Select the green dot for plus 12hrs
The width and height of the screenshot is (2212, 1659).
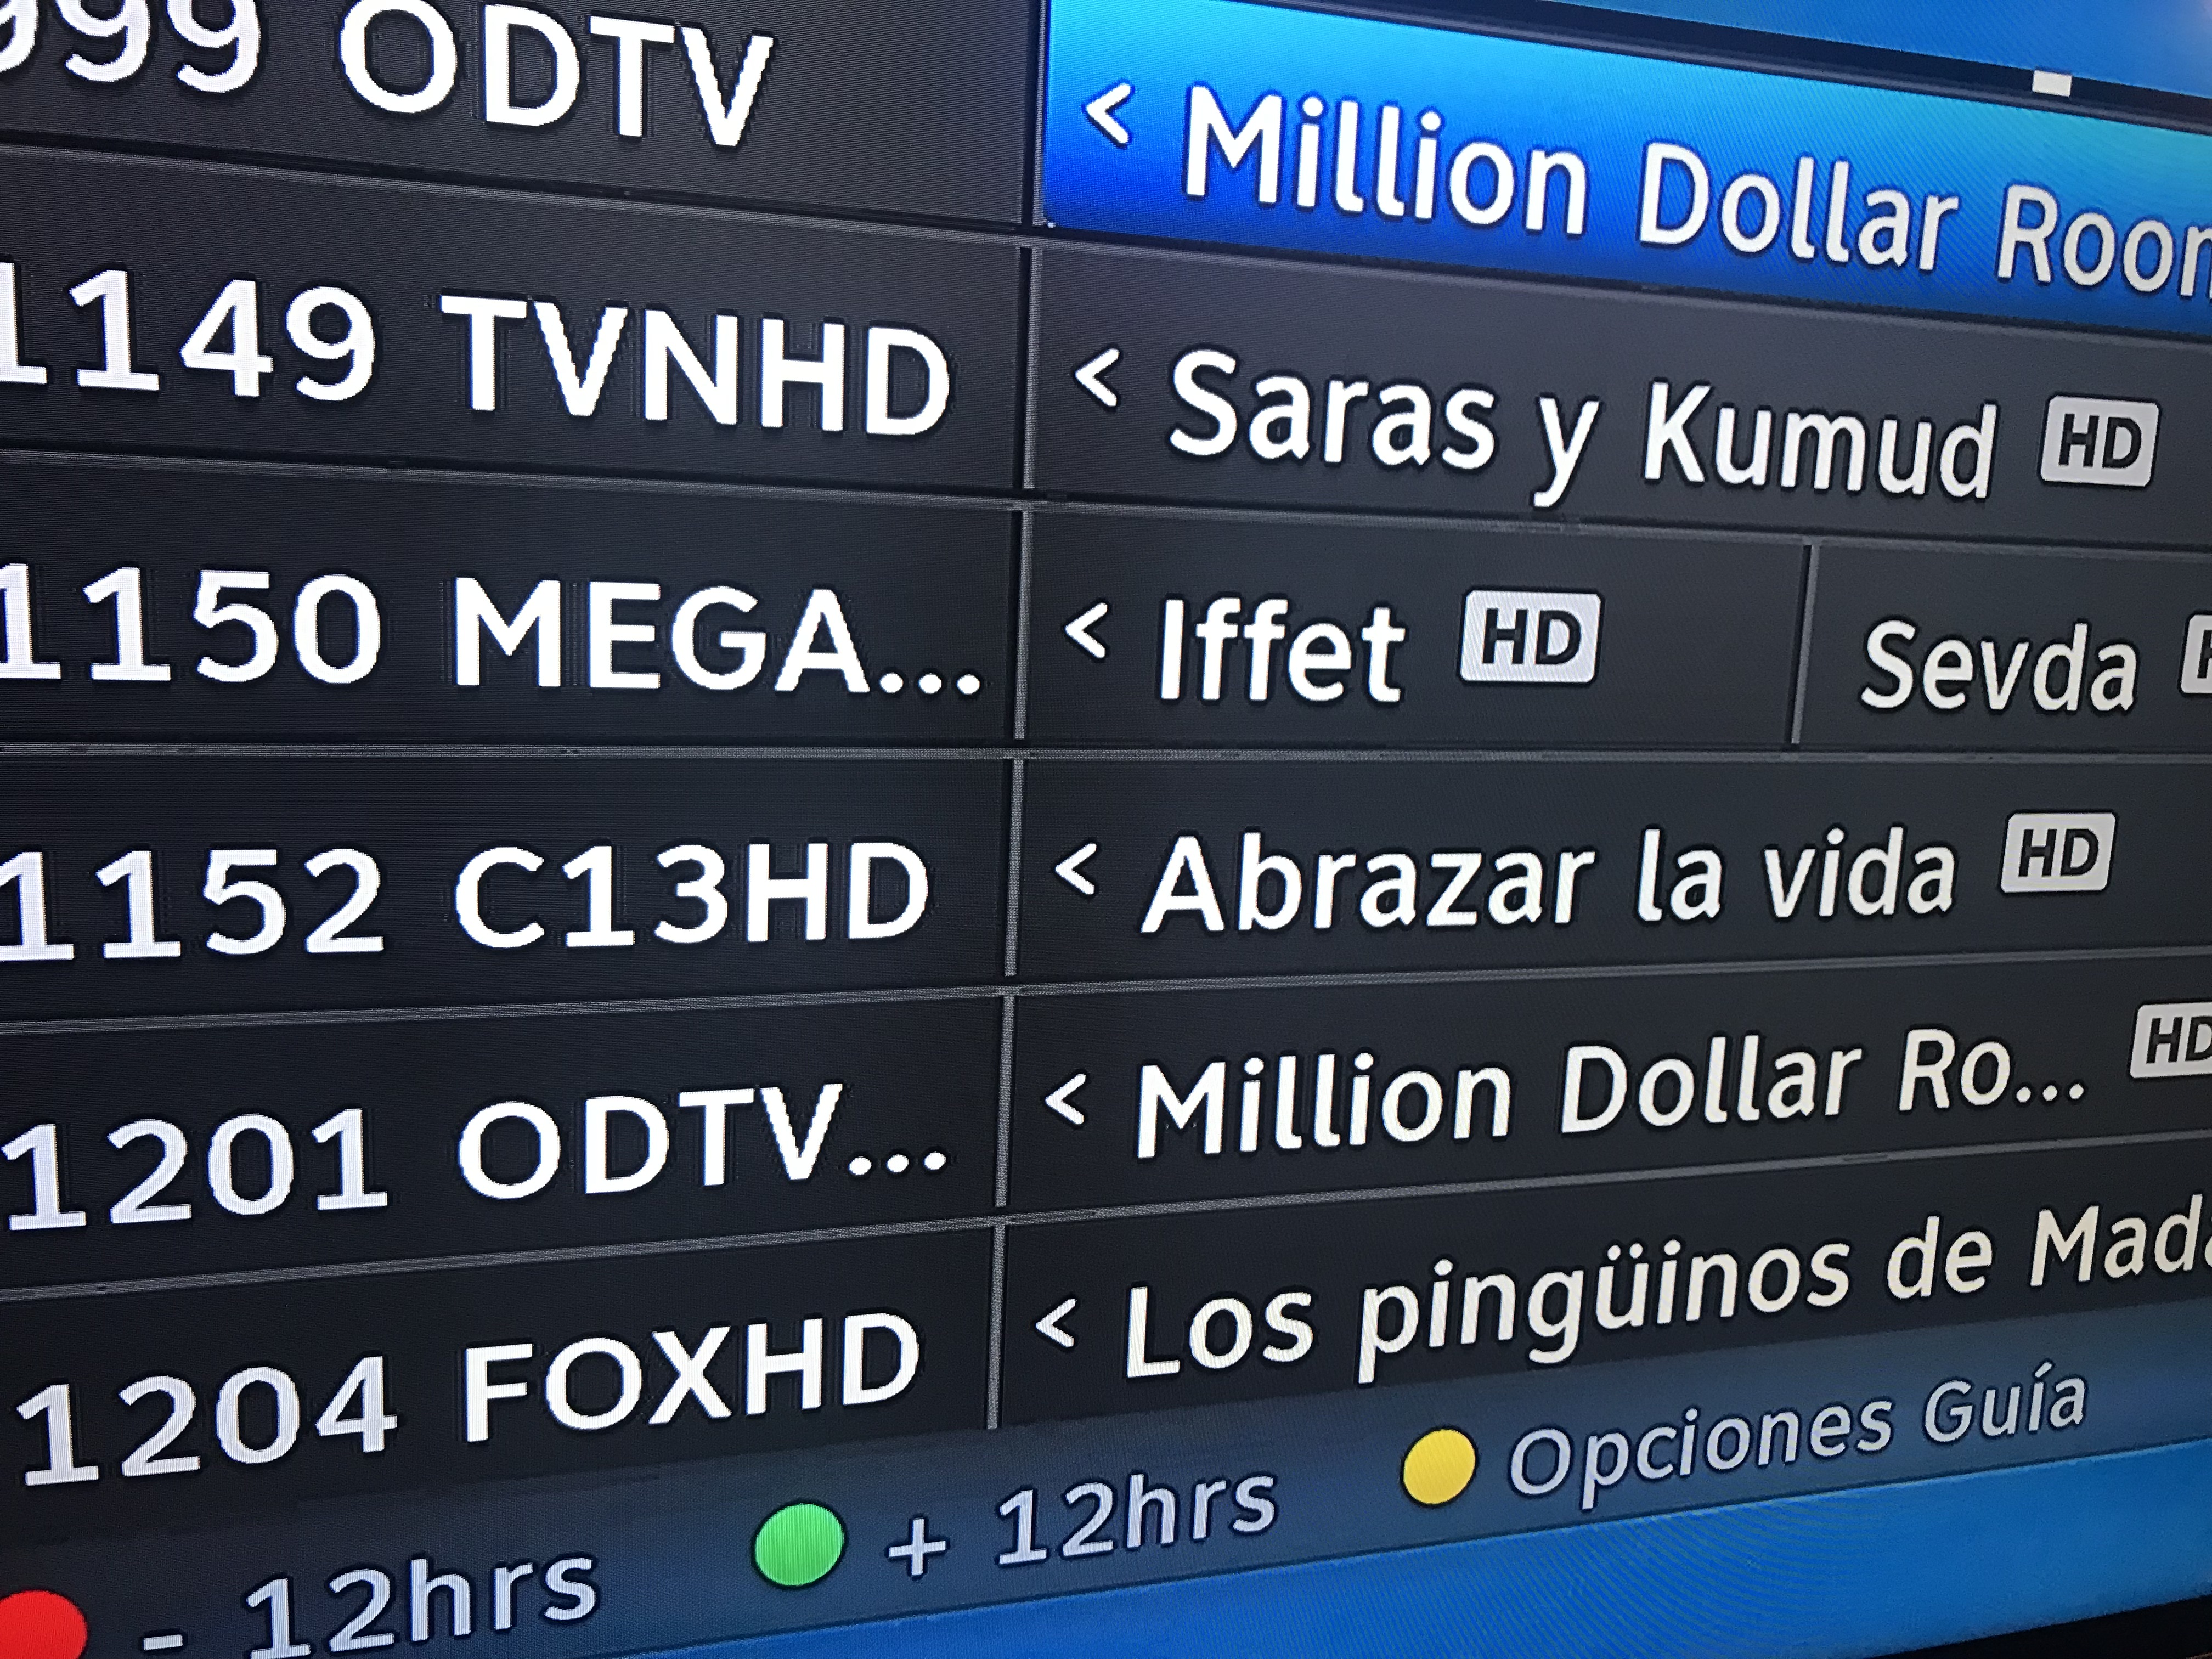pos(797,1542)
